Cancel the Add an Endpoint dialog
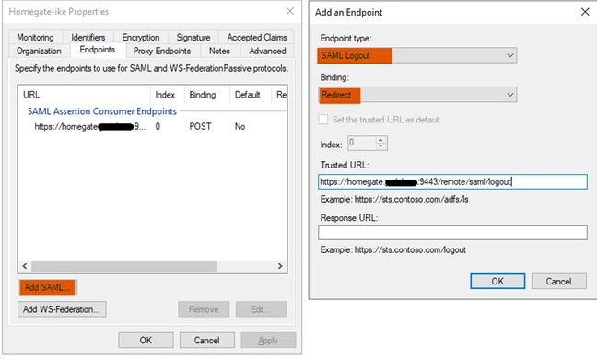597x359 pixels. 559,281
